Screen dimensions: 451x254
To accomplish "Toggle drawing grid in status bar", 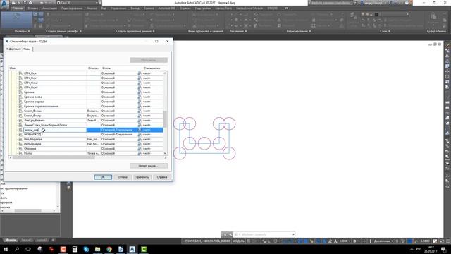I will click(249, 241).
